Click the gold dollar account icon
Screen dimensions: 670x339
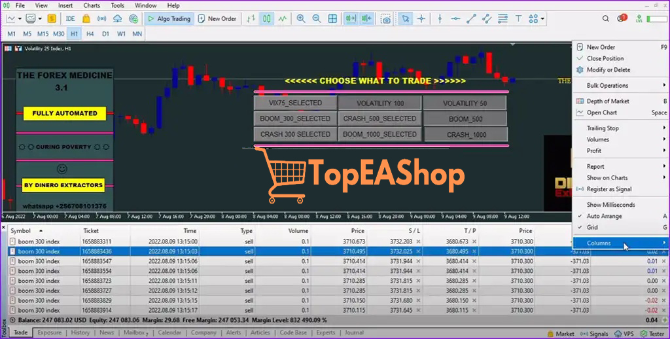(x=52, y=19)
